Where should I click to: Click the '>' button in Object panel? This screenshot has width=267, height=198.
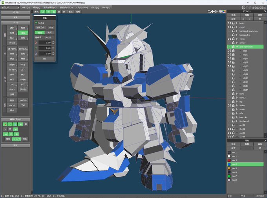pos(250,19)
